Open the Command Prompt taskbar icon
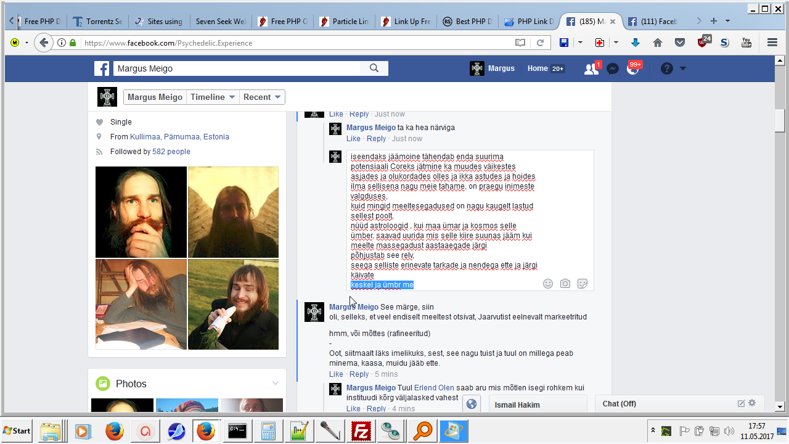Image resolution: width=789 pixels, height=444 pixels. [x=237, y=430]
